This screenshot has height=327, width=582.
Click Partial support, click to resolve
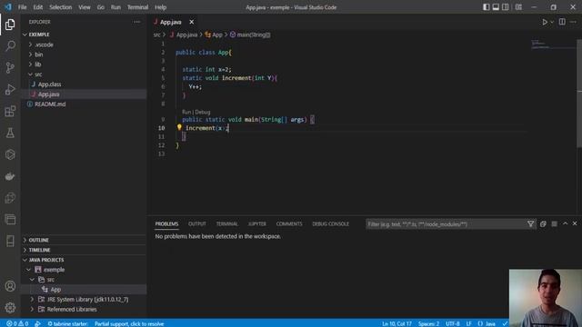point(129,323)
